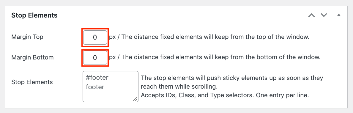Click the Margin Bottom label
The height and width of the screenshot is (113, 353).
click(x=32, y=57)
